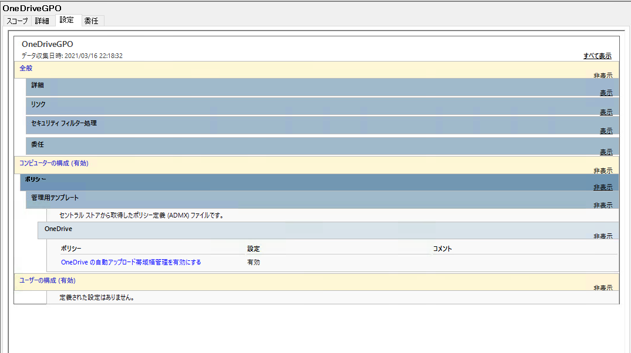Click the リンク section header bar

[x=322, y=106]
